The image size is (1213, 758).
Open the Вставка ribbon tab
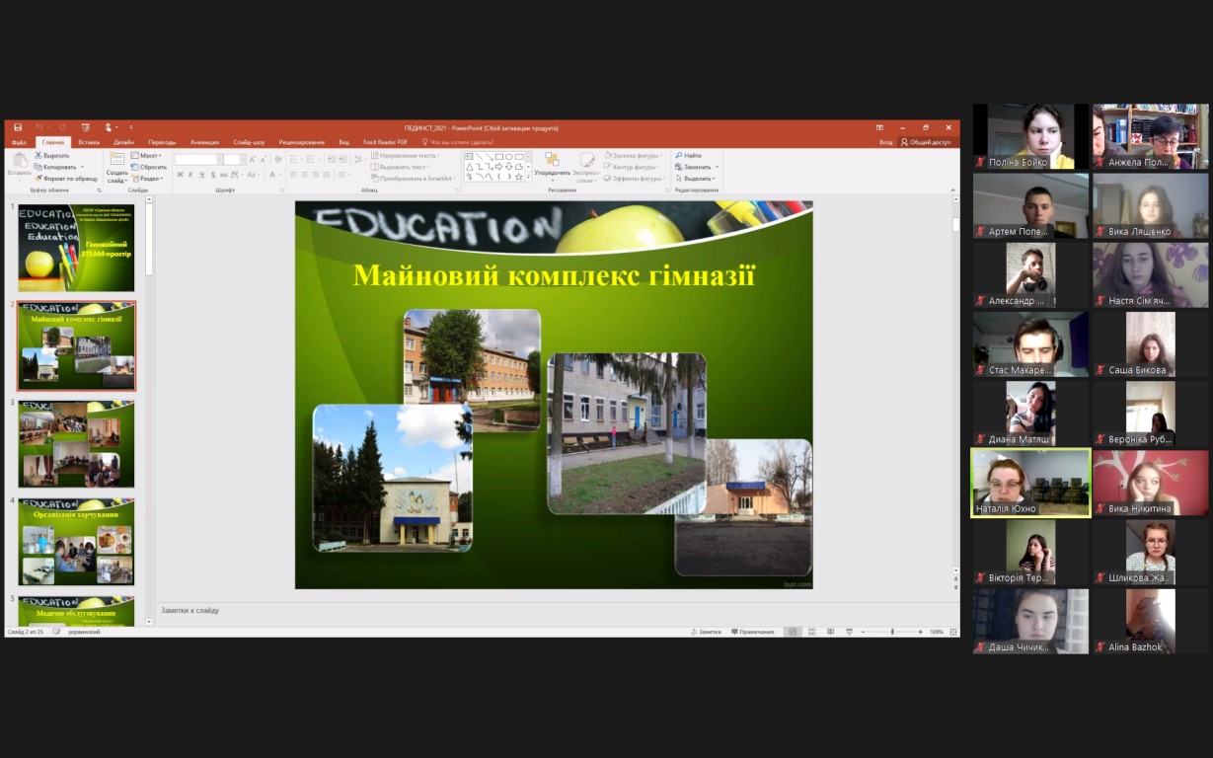tap(89, 142)
